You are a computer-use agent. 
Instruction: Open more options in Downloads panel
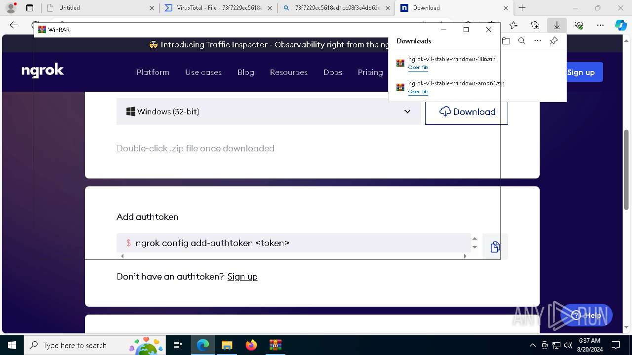point(538,41)
